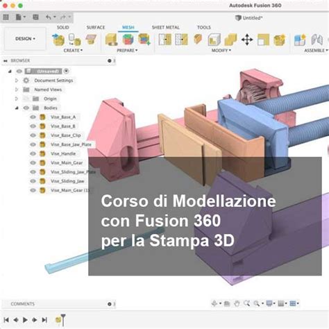This screenshot has width=329, height=329.
Task: Activate the Unsaved component radio button
Action: (x=66, y=71)
